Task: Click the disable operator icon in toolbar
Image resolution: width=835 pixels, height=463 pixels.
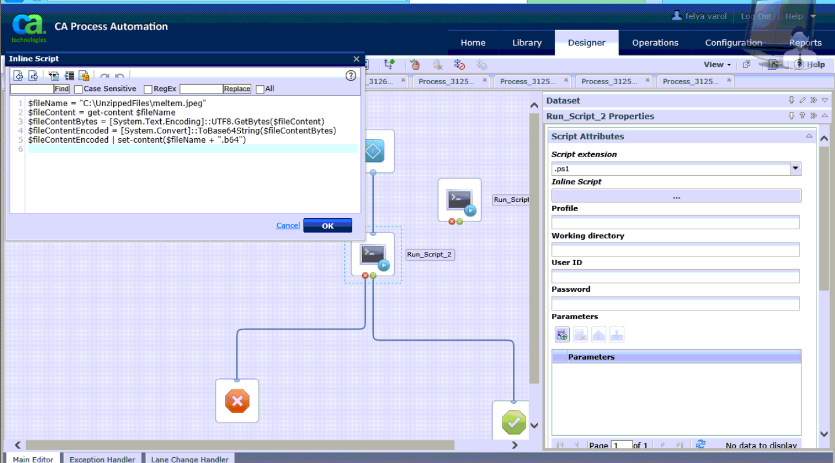Action: pyautogui.click(x=460, y=64)
